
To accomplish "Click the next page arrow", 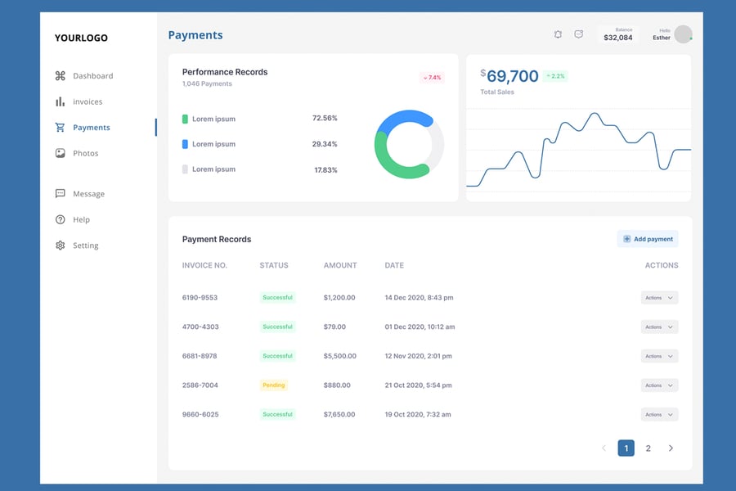I will 671,448.
